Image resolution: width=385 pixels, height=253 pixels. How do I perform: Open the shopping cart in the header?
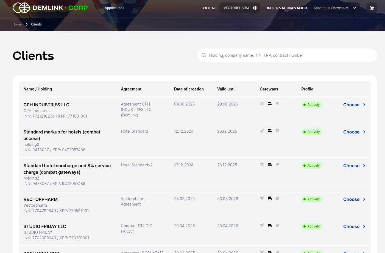372,8
